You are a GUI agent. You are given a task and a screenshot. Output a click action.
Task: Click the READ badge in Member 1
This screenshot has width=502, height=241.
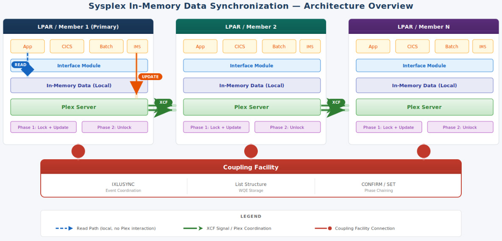click(20, 65)
